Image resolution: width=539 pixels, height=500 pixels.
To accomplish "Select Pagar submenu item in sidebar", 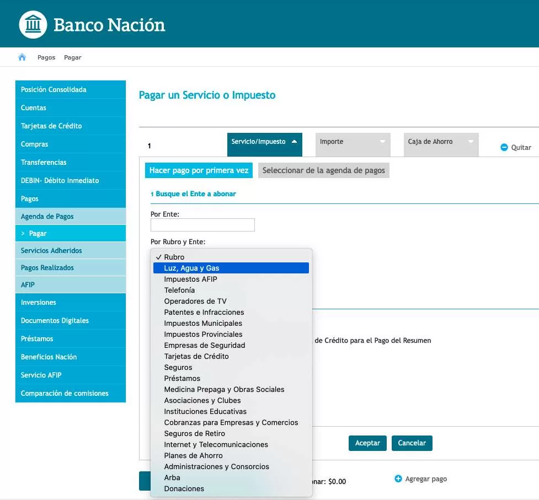I will point(71,234).
